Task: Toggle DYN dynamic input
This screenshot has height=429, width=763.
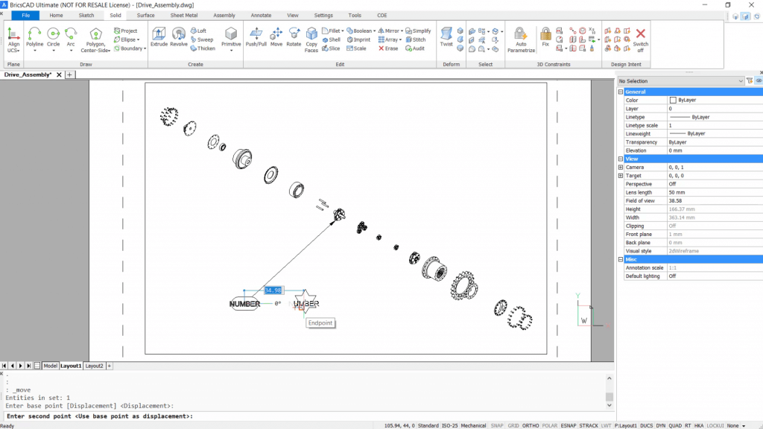Action: coord(660,425)
